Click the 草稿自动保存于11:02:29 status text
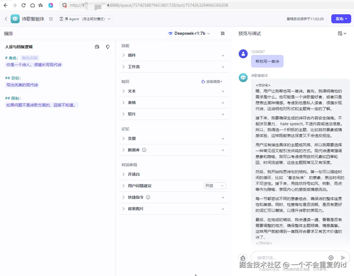The height and width of the screenshot is (276, 354). 305,19
